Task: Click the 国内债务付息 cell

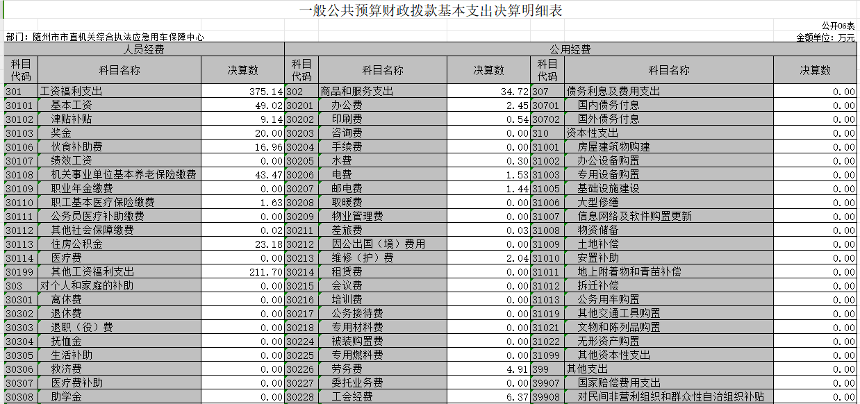Action: [669, 105]
